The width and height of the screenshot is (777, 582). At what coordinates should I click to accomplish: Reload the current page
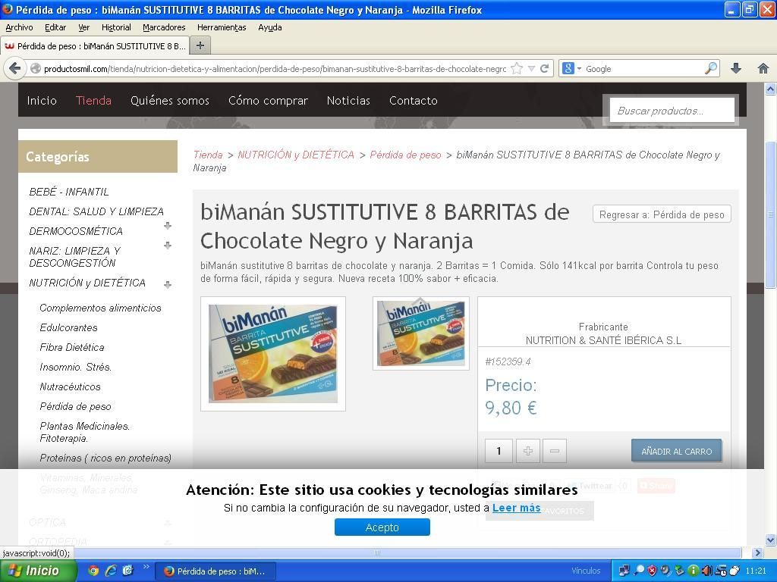544,69
